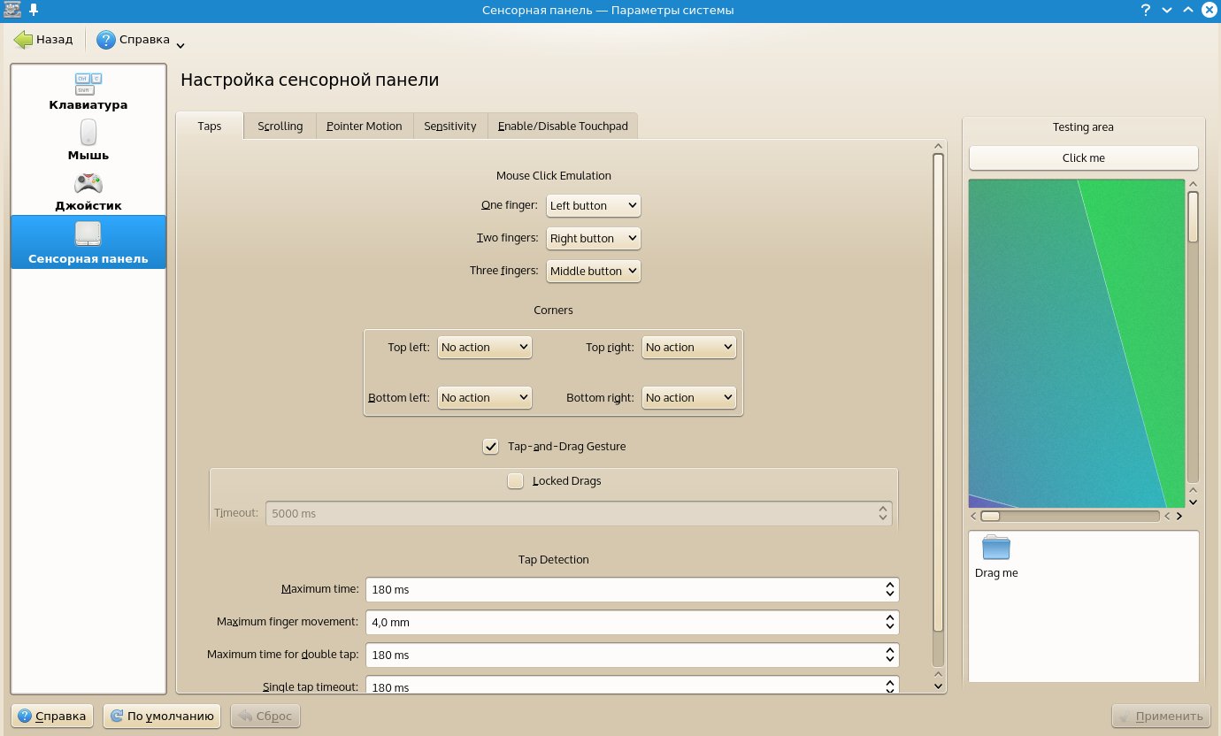Select the Сенсорная панель touchpad icon
Screen dimensions: 1221x736
88,234
